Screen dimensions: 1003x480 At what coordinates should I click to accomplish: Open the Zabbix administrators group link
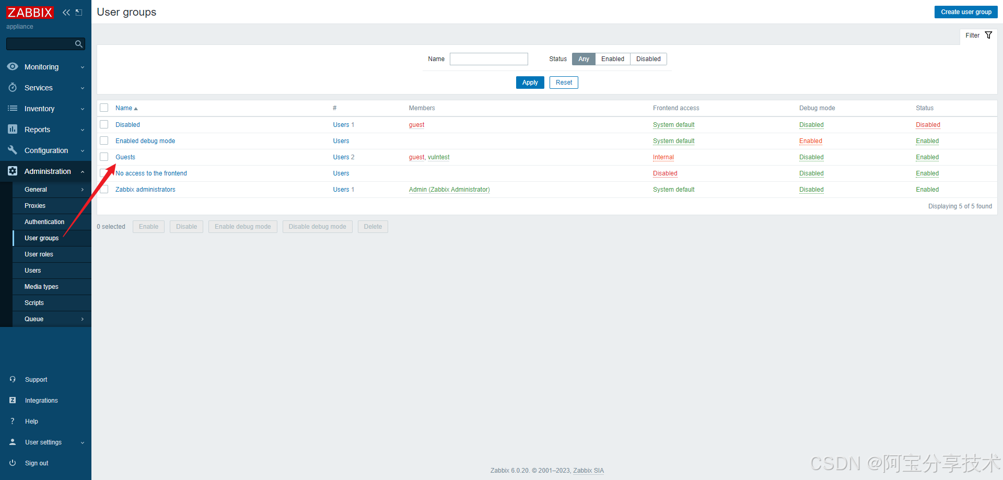[145, 190]
